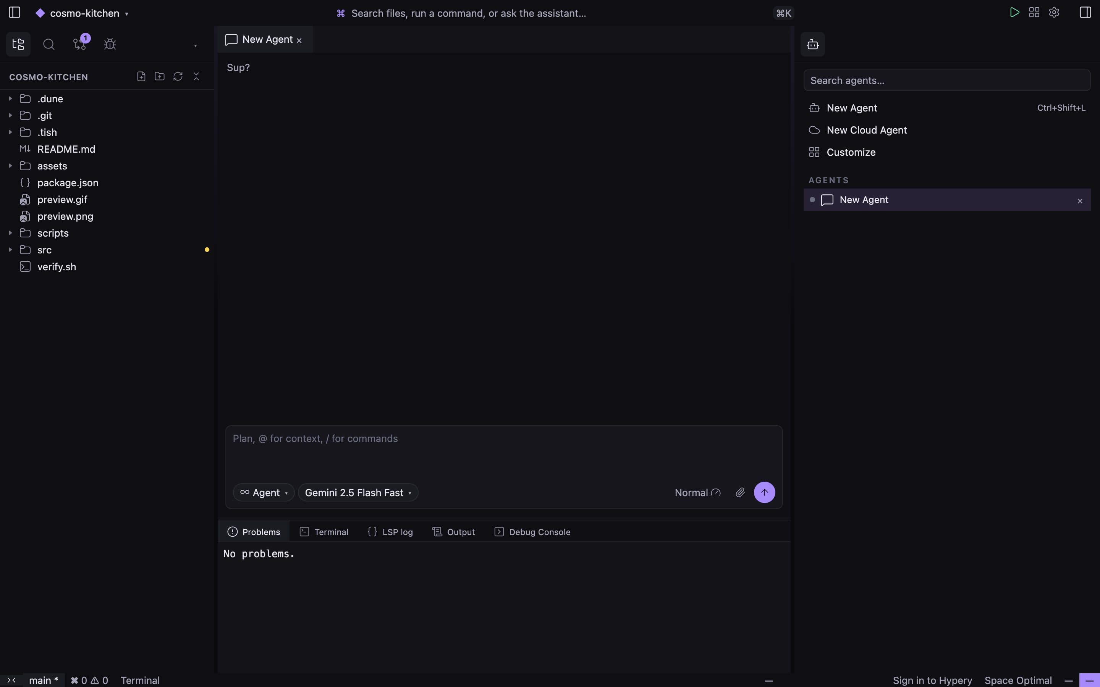
Task: Open the agents robot panel icon
Action: (813, 44)
